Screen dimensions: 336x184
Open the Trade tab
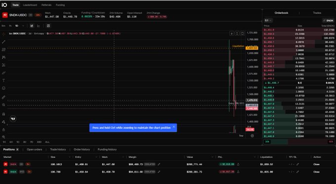tap(15, 5)
